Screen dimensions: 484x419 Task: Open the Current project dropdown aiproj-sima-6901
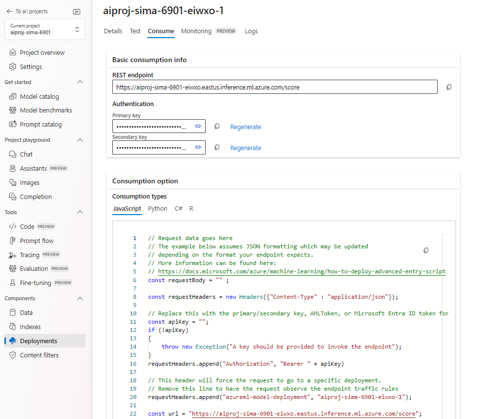click(45, 29)
